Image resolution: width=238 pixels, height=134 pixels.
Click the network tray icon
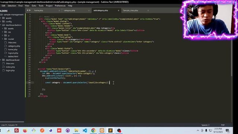click(x=210, y=131)
